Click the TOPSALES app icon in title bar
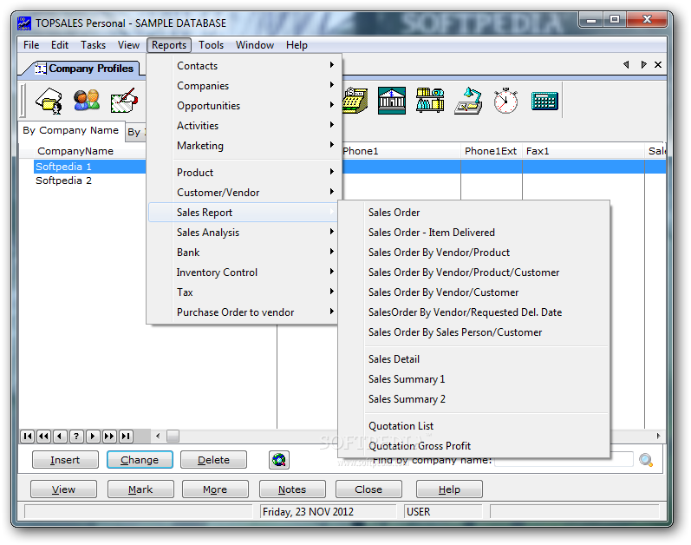 [x=24, y=23]
